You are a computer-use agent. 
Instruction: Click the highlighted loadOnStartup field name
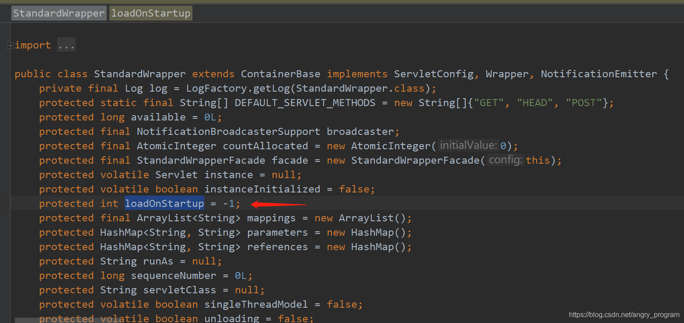click(x=164, y=203)
